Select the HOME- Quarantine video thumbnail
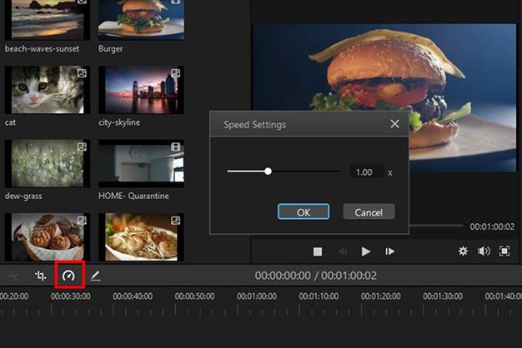 coord(141,163)
